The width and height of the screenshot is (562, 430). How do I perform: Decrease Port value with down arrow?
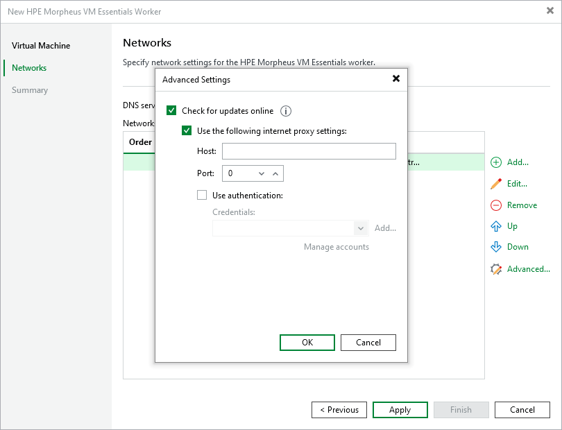pyautogui.click(x=262, y=173)
